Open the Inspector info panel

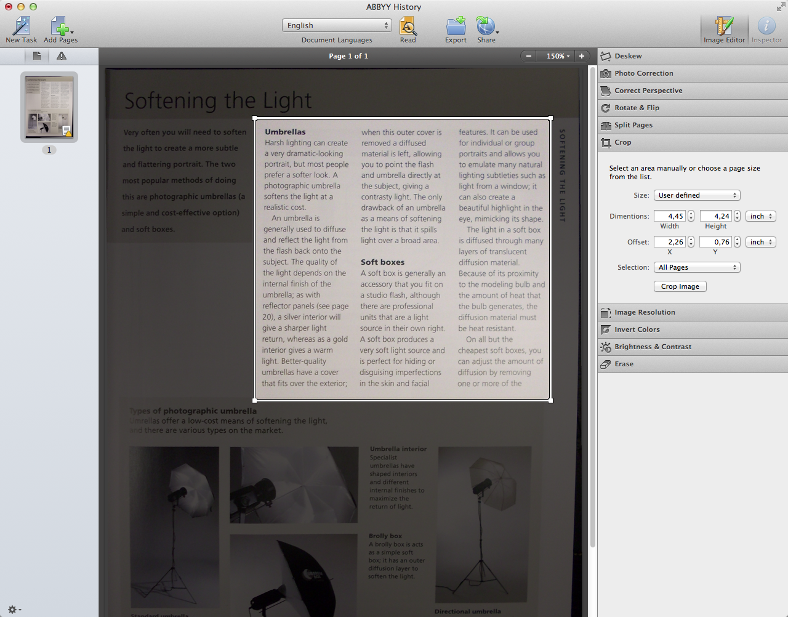(766, 26)
